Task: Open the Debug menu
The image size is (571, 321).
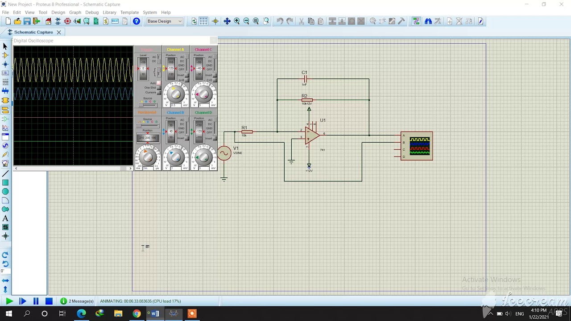Action: [x=92, y=12]
